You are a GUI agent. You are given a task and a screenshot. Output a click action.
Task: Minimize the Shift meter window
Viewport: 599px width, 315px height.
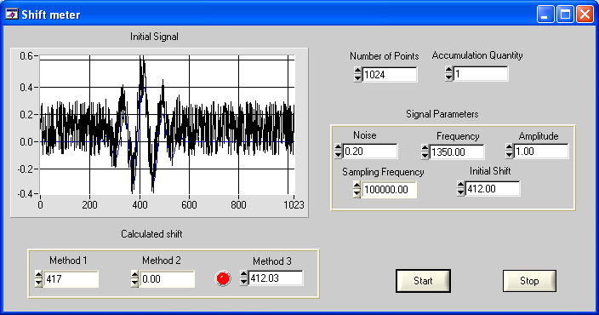click(x=545, y=14)
